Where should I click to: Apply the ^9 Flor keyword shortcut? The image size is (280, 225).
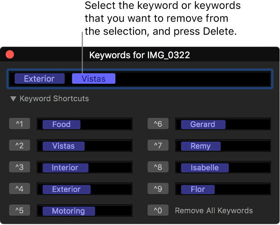pos(158,189)
